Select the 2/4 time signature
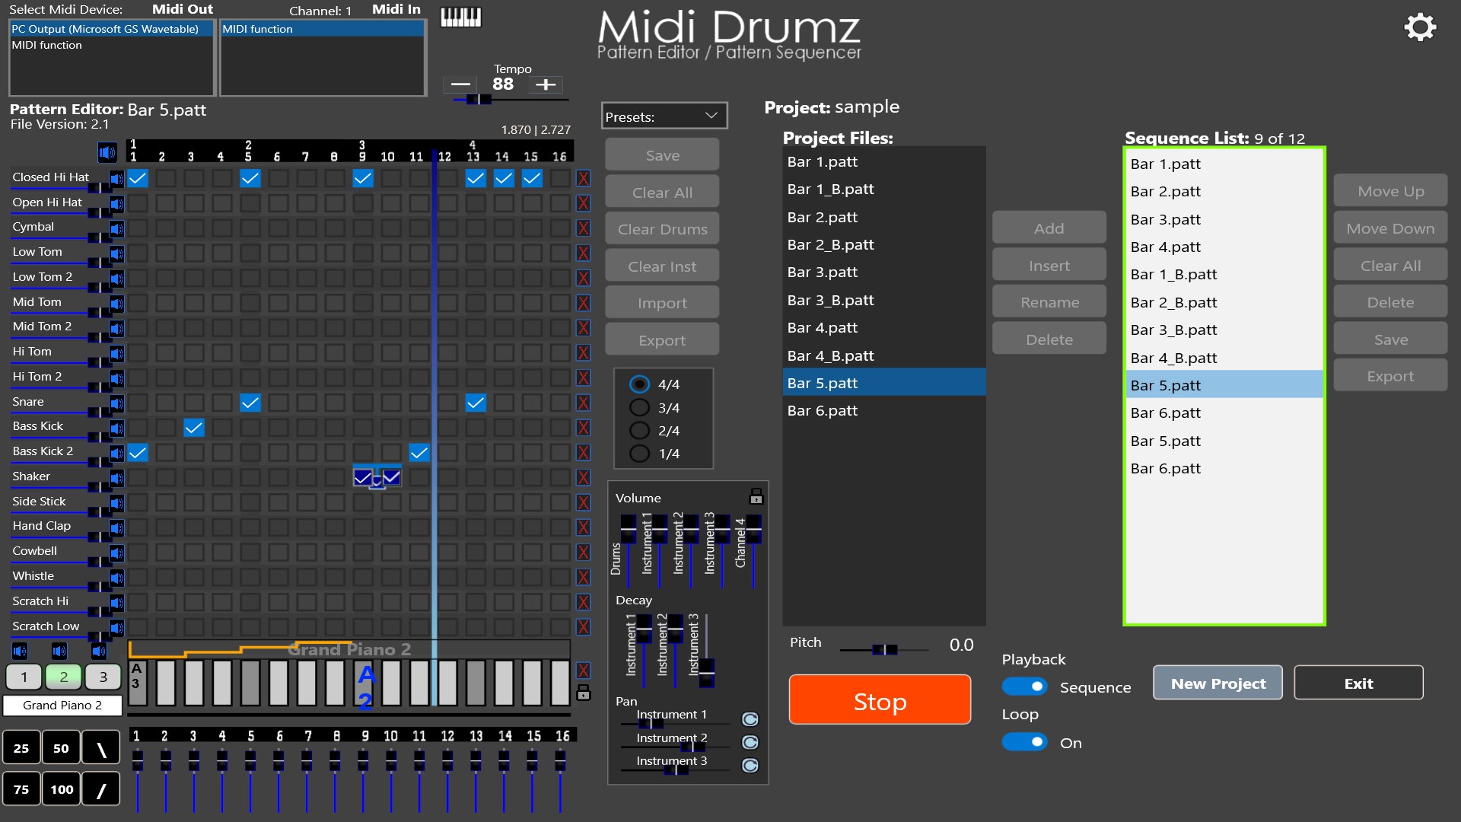This screenshot has width=1461, height=822. [639, 430]
